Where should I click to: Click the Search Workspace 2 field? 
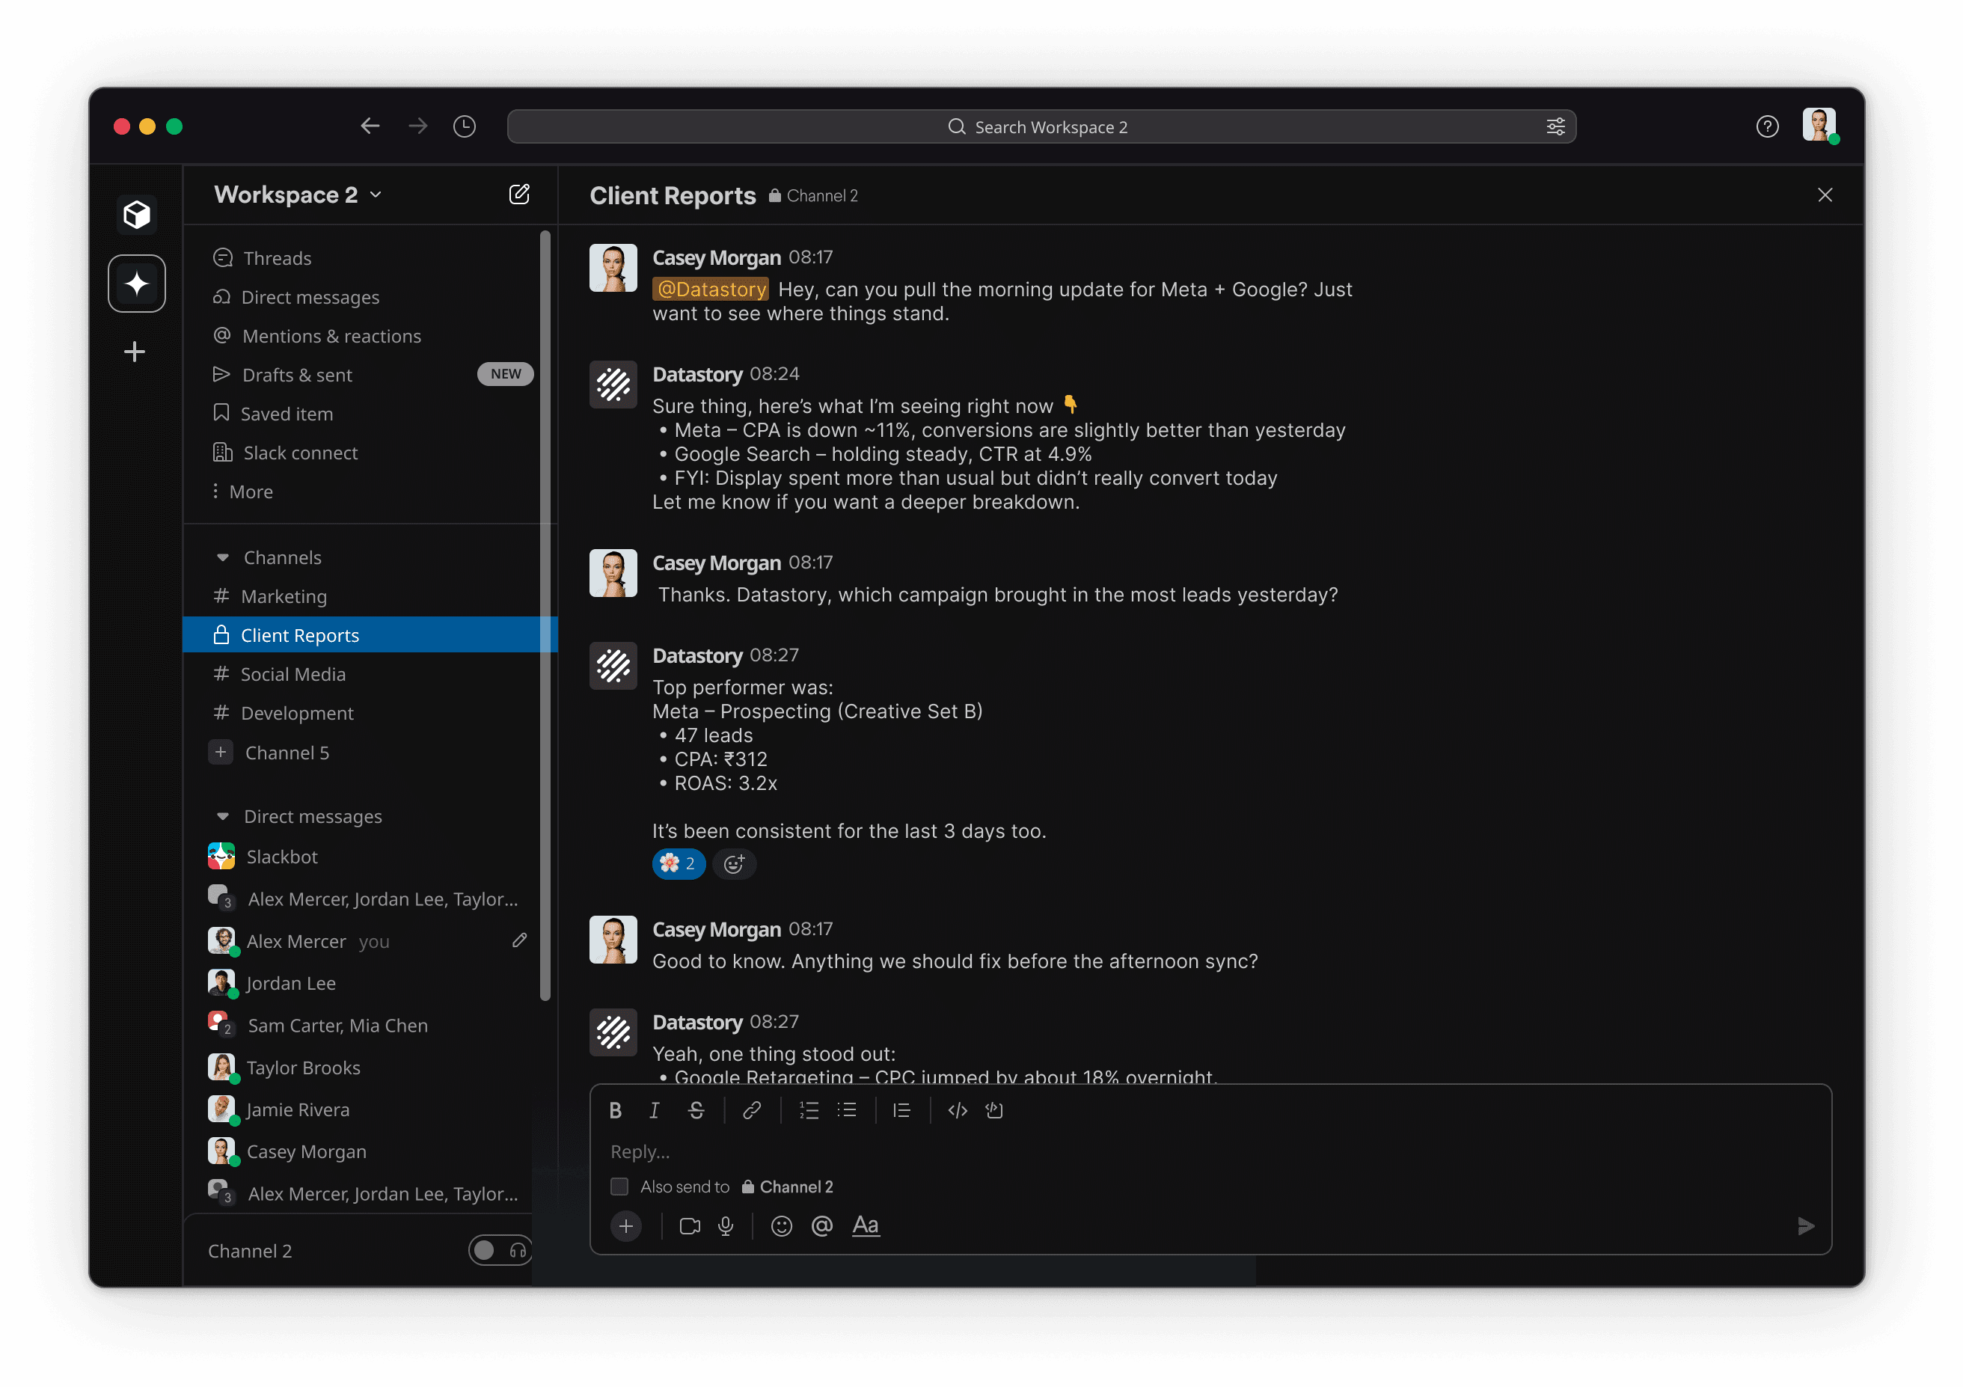pyautogui.click(x=1040, y=126)
